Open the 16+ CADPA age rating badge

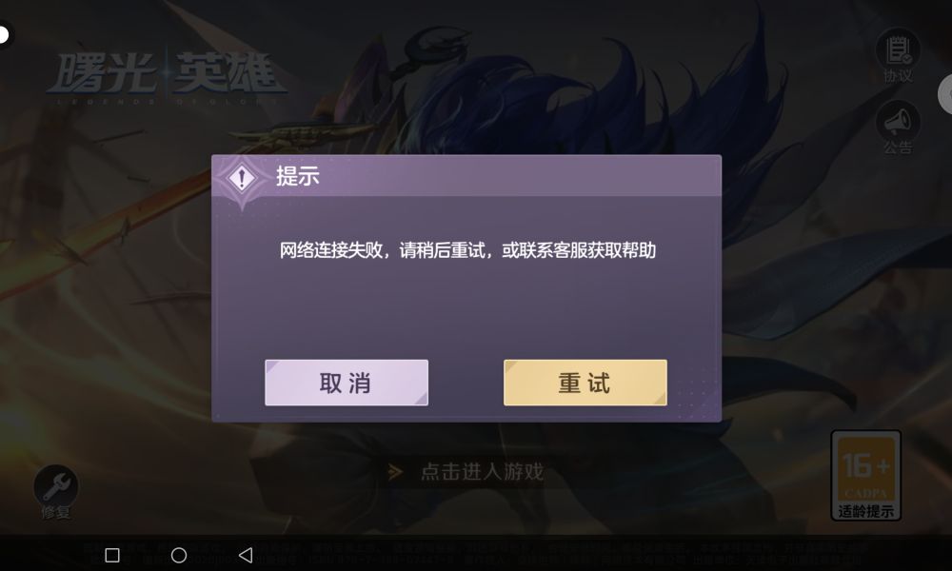click(865, 476)
